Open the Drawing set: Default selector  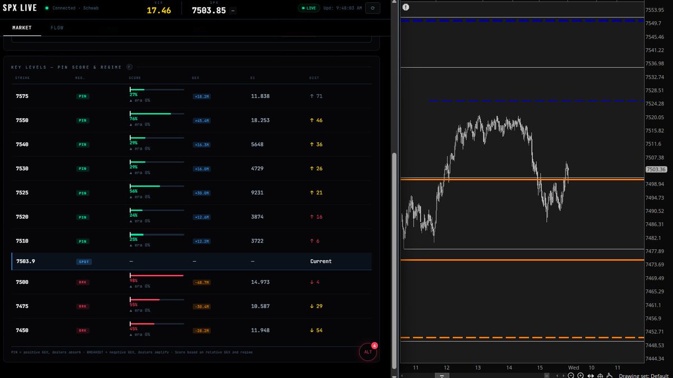tap(644, 375)
